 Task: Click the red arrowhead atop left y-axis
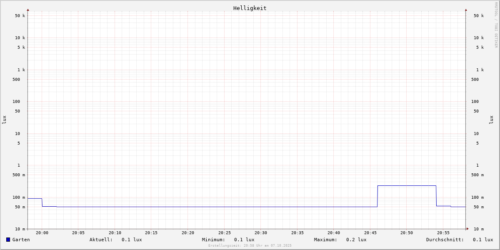coord(28,10)
